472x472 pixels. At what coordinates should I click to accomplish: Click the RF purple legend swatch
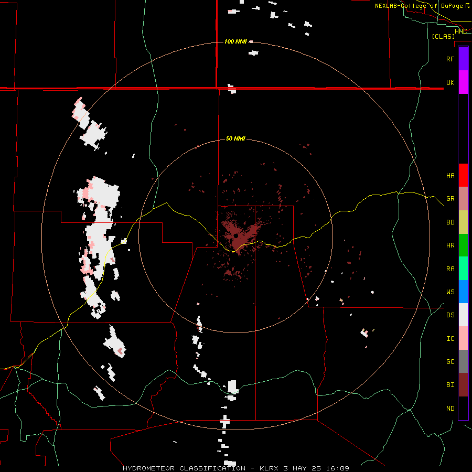coord(463,59)
